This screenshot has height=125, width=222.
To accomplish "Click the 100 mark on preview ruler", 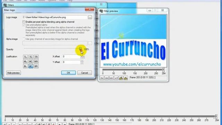I will click(x=124, y=73).
